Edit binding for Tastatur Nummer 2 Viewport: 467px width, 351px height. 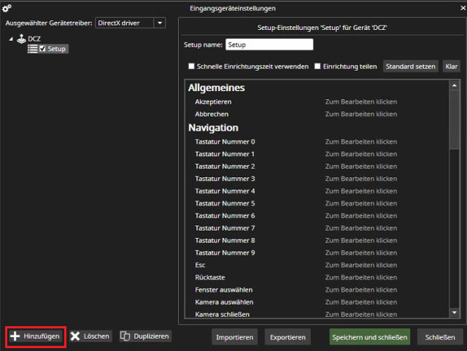[361, 166]
